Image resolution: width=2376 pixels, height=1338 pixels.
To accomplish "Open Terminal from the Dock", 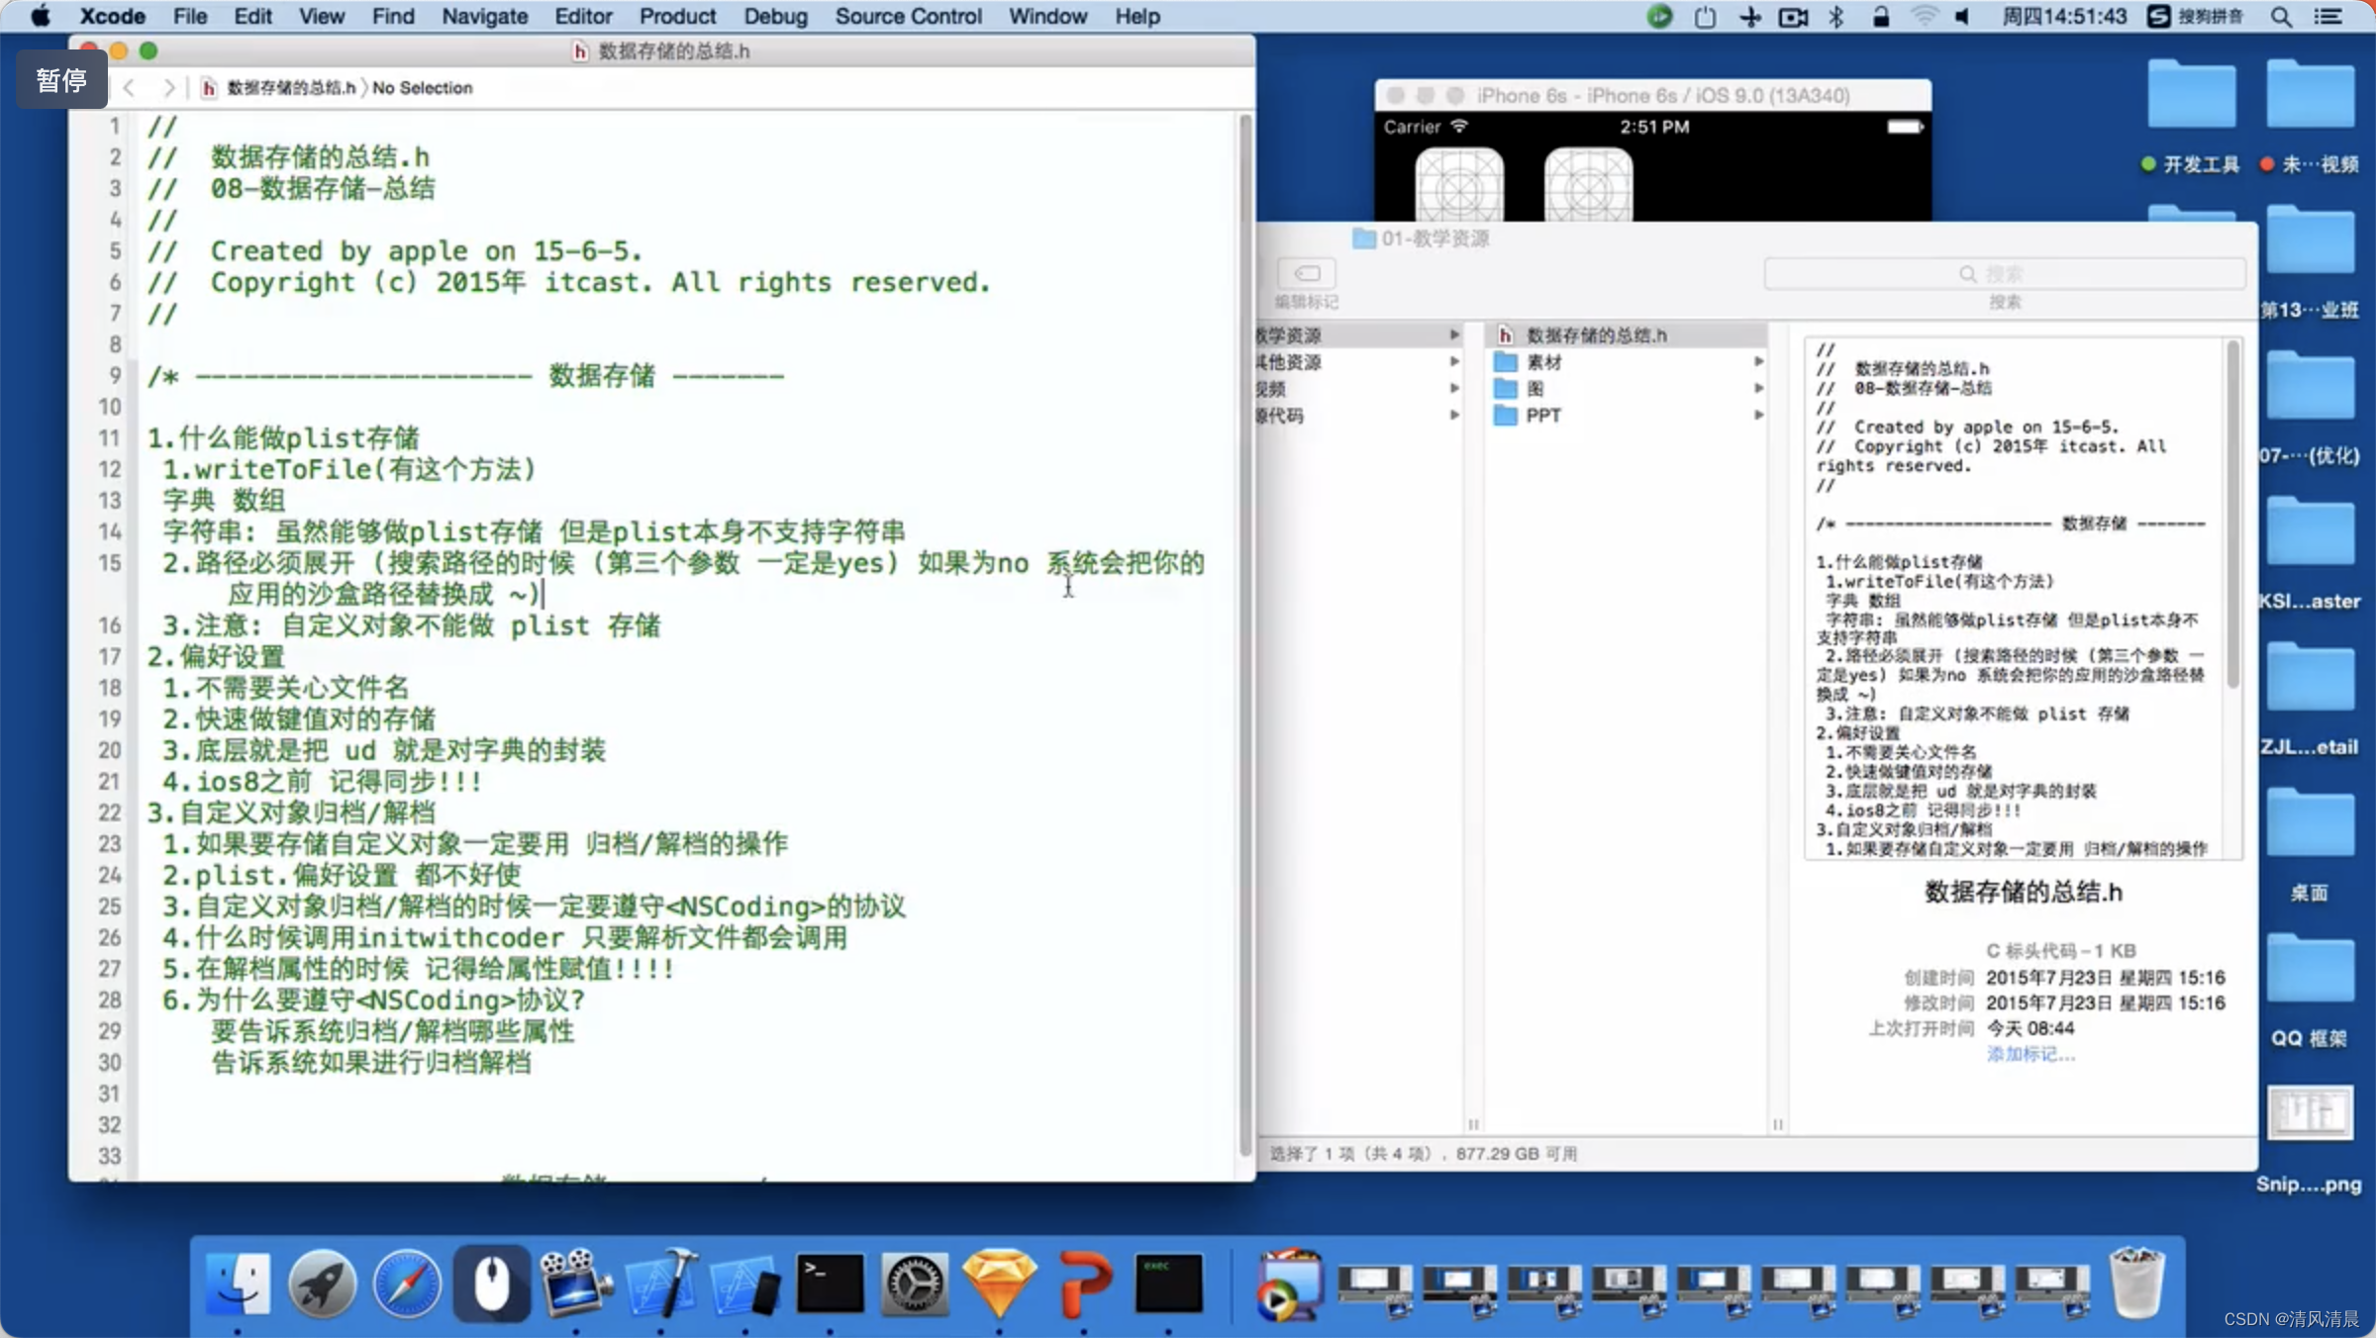I will click(x=830, y=1284).
